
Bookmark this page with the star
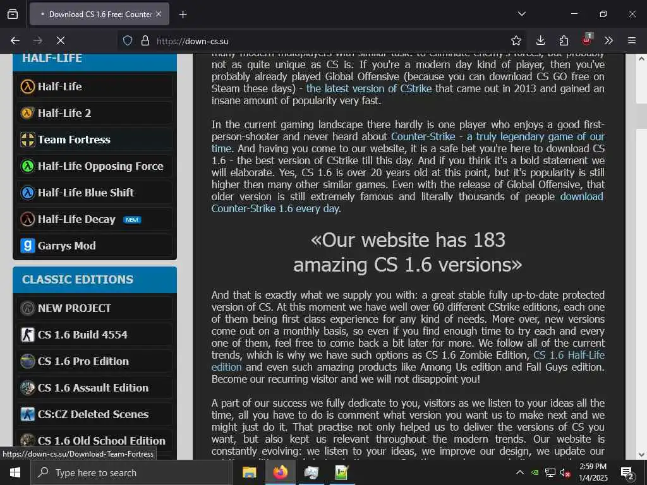click(516, 40)
